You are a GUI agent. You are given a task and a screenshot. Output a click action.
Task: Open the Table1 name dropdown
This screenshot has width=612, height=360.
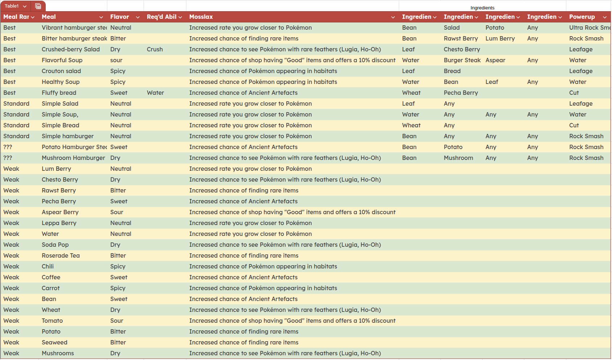click(x=25, y=6)
